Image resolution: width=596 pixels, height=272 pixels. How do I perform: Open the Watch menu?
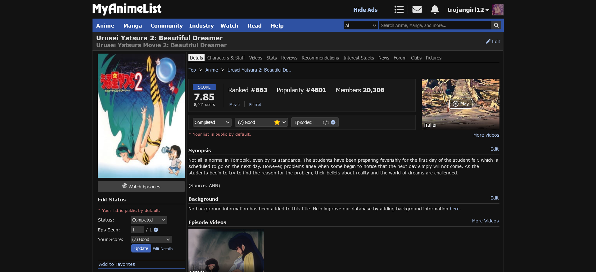pos(229,26)
